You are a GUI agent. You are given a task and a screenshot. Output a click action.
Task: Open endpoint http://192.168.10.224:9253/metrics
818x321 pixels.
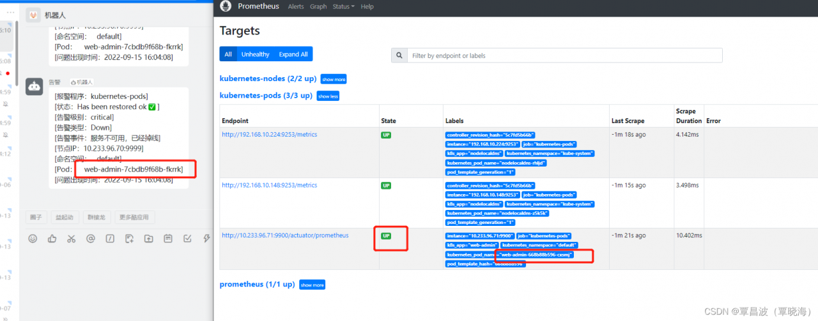tap(269, 135)
